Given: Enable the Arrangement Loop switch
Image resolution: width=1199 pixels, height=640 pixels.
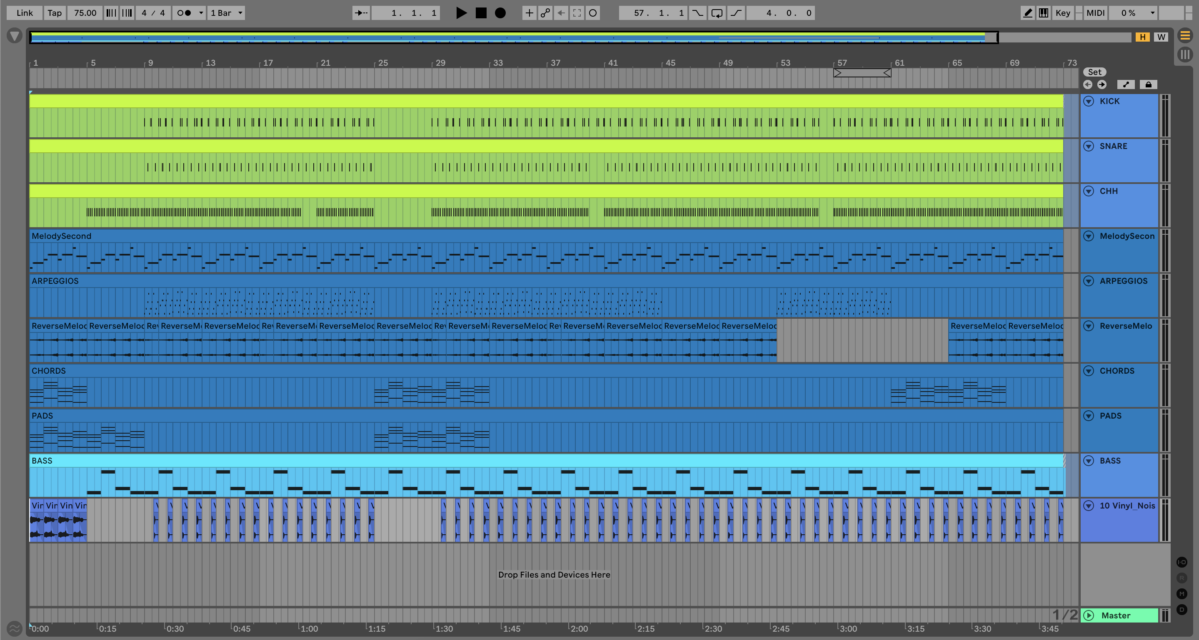Looking at the screenshot, I should click(717, 13).
